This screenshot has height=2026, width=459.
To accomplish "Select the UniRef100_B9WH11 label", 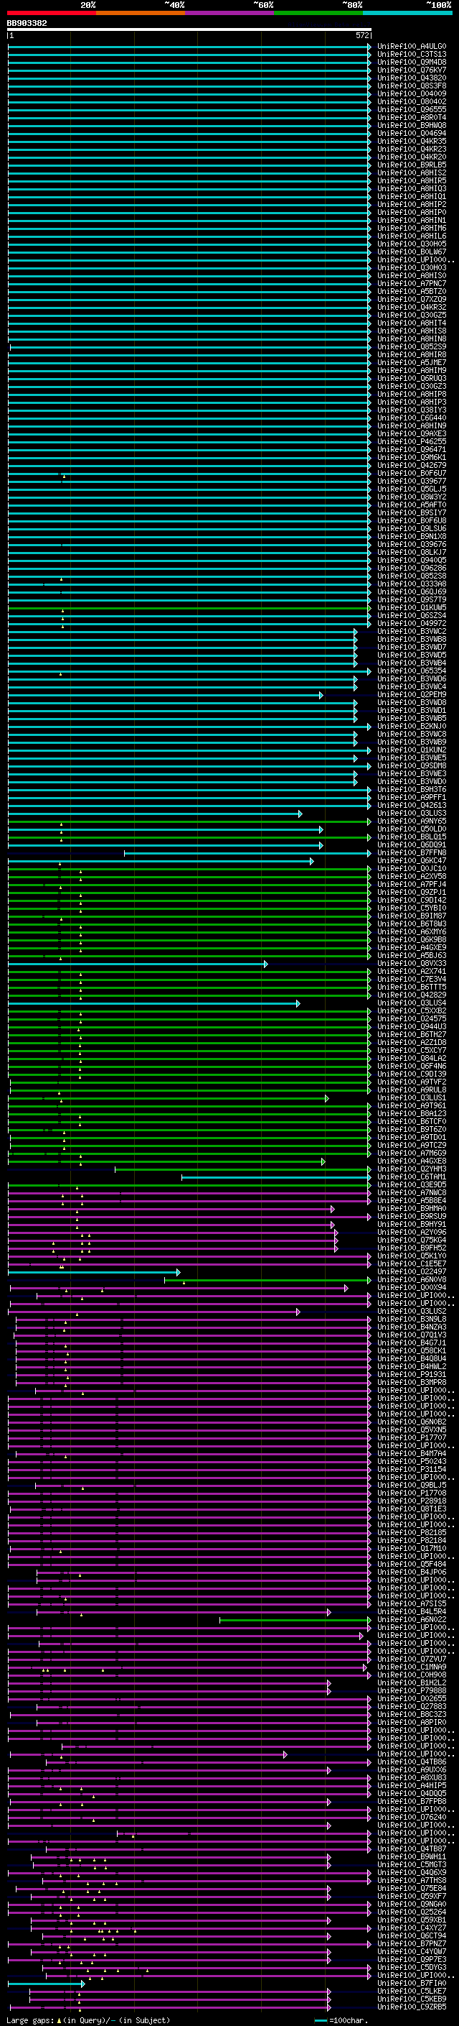I will click(x=411, y=1856).
